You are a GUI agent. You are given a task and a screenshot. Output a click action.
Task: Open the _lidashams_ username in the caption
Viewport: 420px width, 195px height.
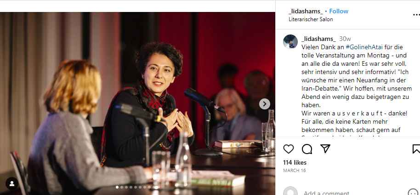point(318,39)
